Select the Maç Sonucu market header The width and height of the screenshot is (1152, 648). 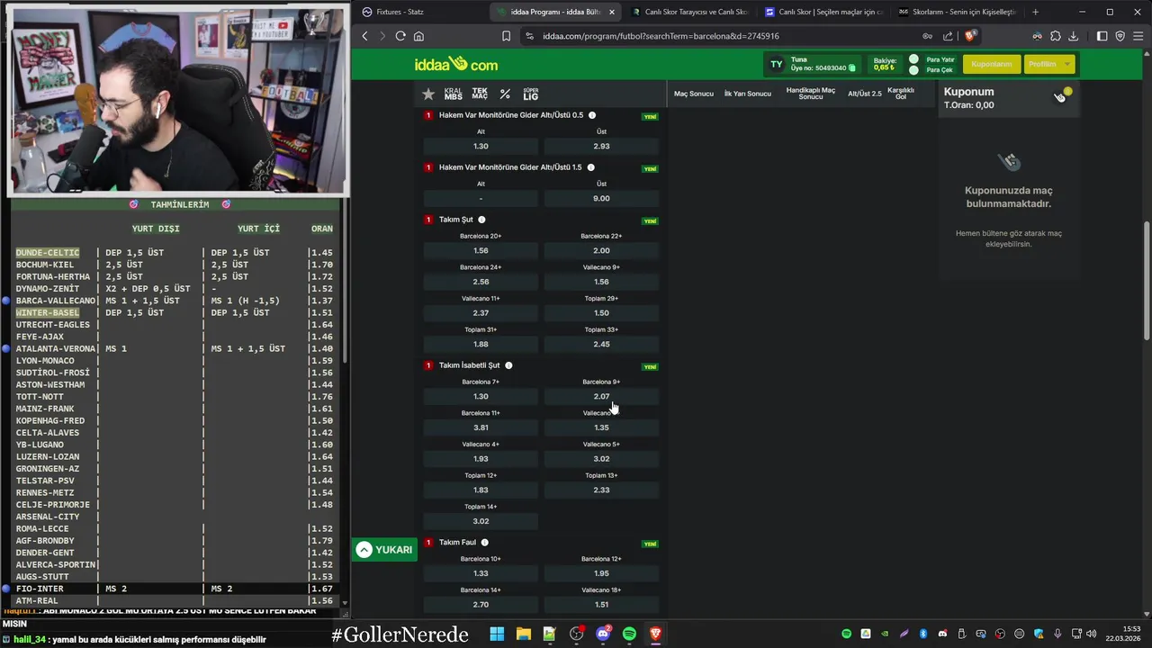tap(694, 94)
